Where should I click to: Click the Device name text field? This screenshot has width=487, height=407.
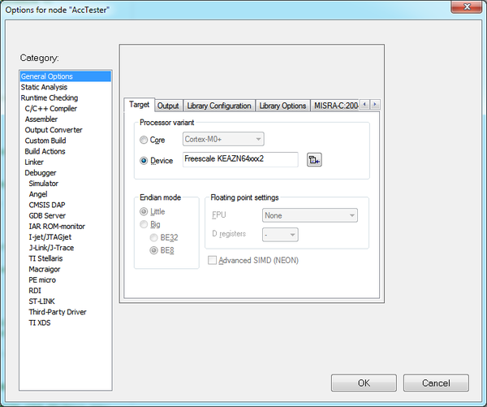[240, 160]
